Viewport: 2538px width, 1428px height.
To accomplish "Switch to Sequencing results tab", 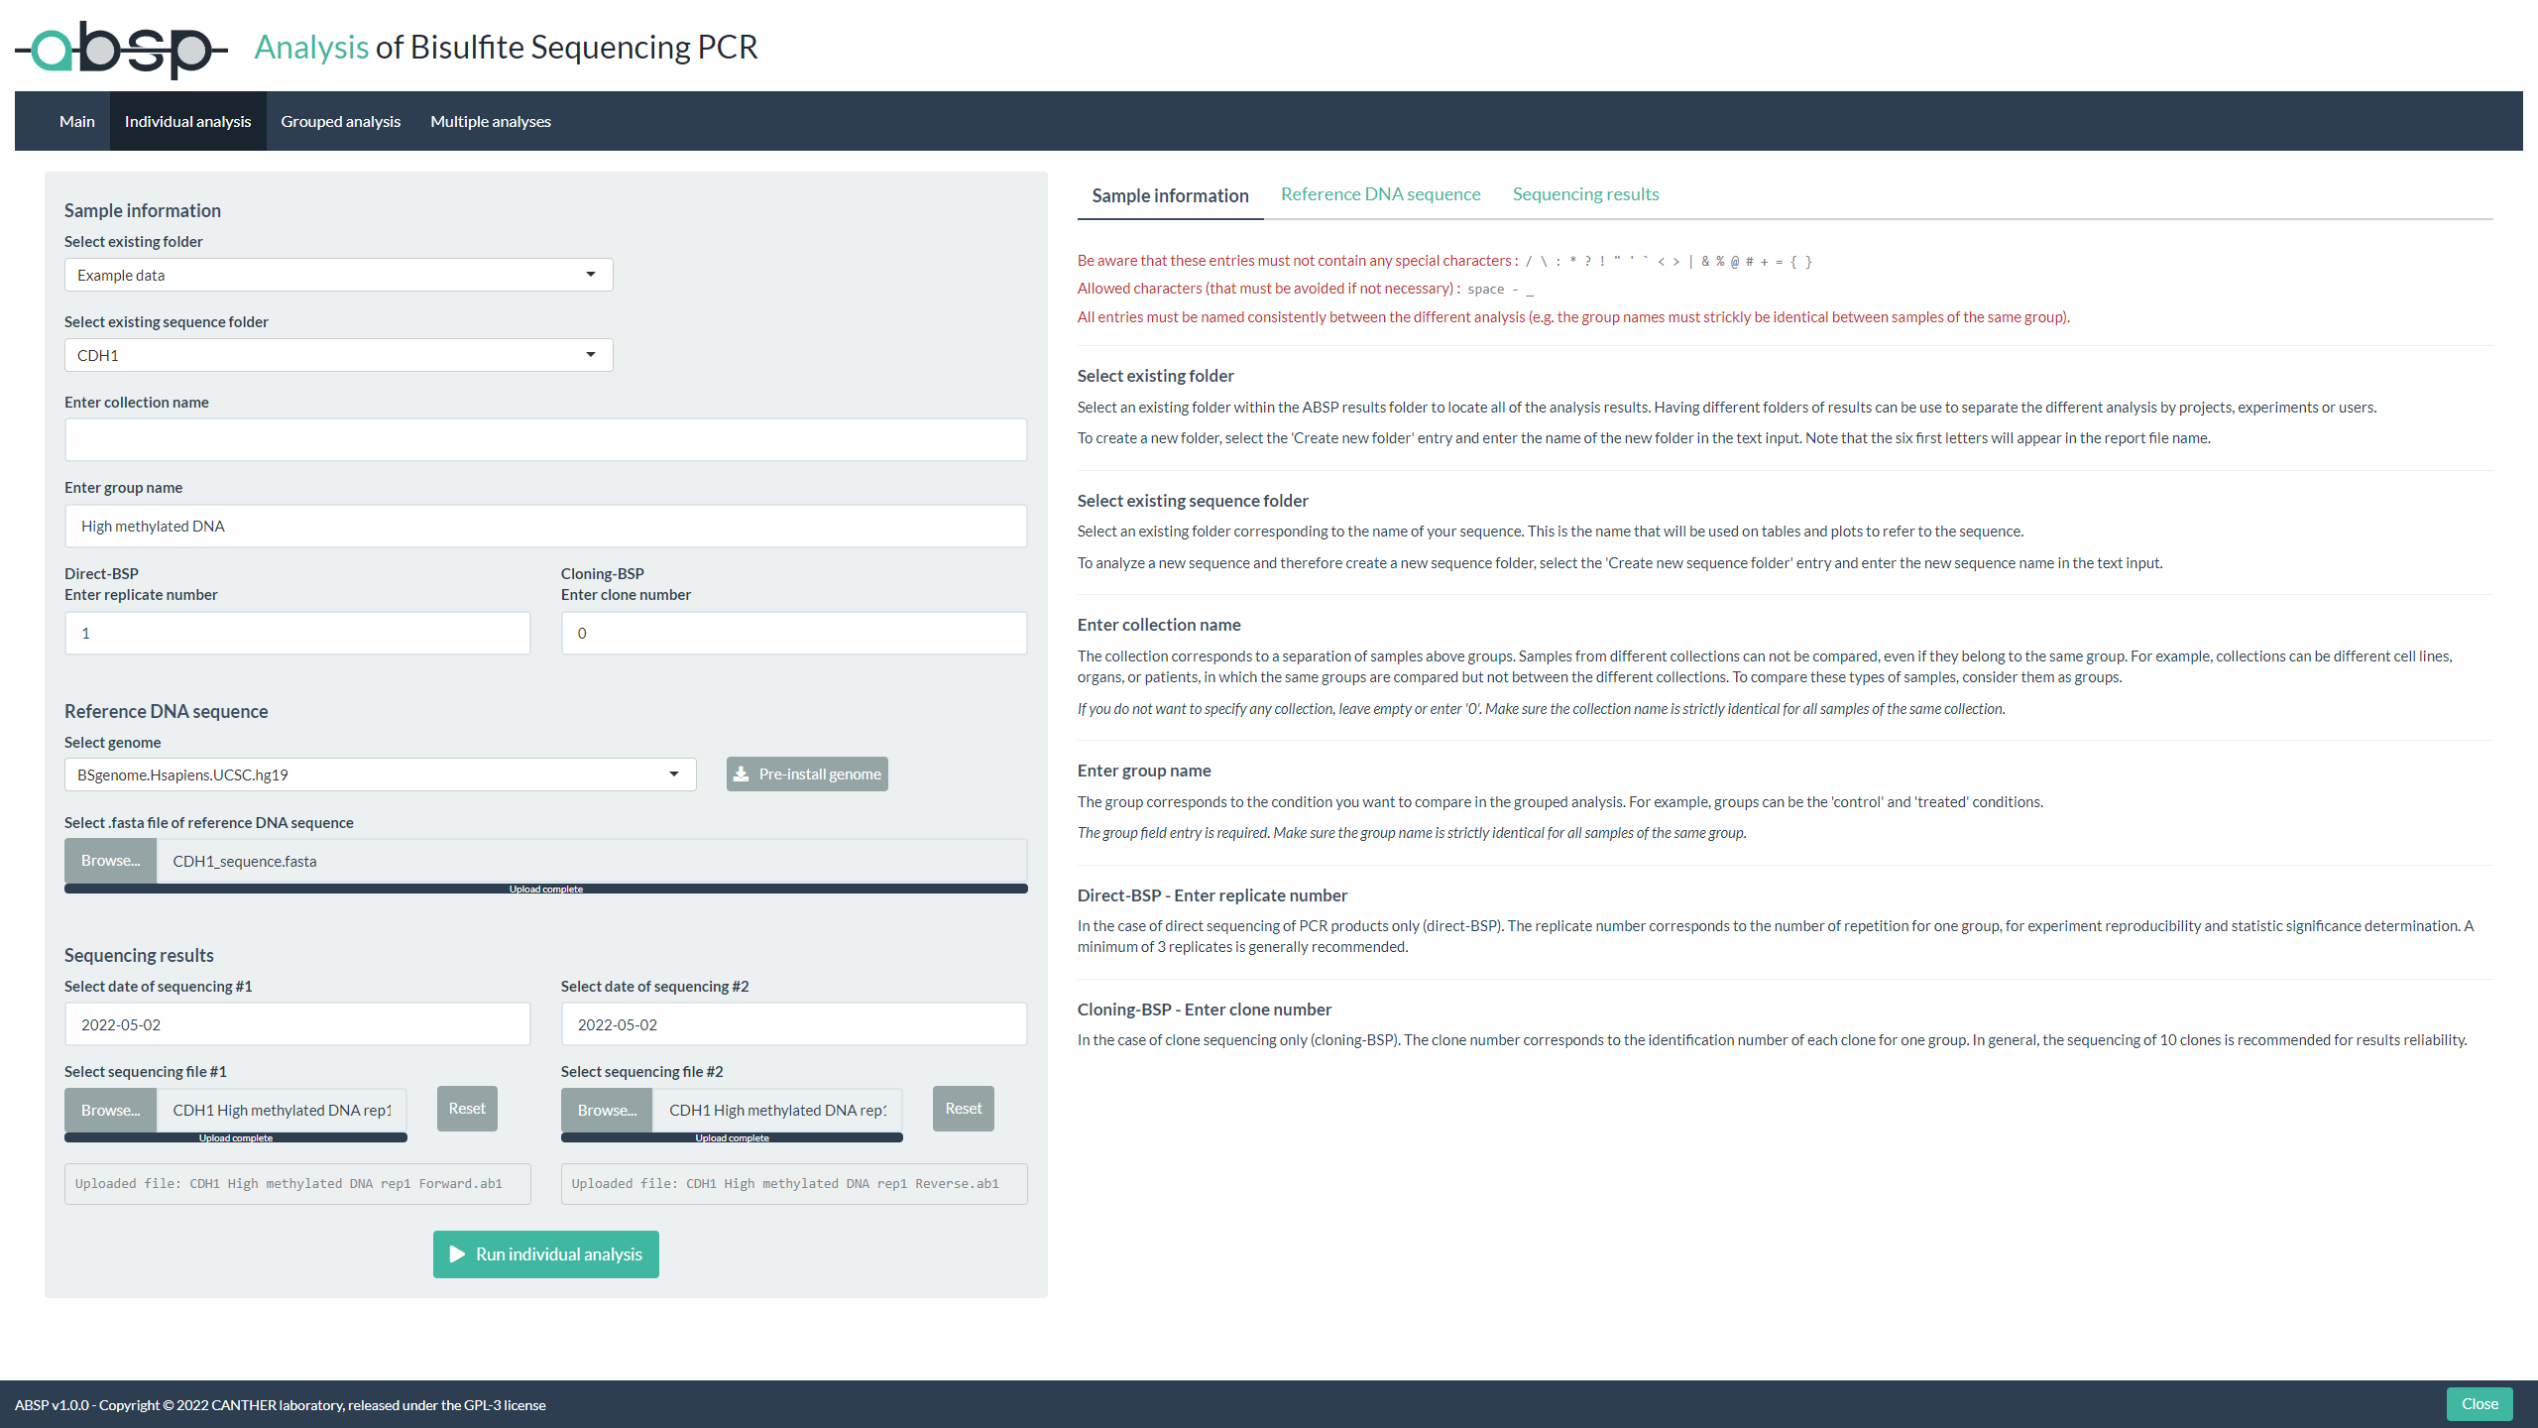I will click(x=1584, y=193).
